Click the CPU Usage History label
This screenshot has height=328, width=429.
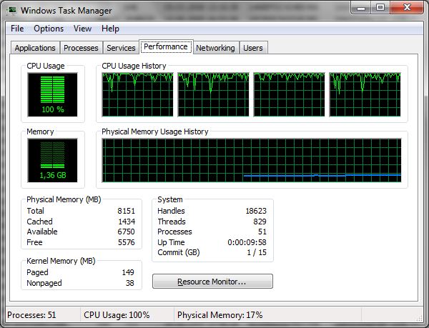coord(134,66)
